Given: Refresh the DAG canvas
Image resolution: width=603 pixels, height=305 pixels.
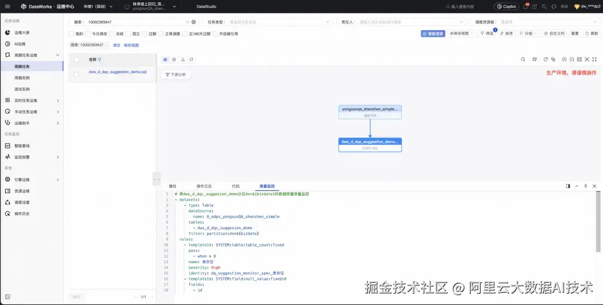Looking at the screenshot, I should click(545, 60).
